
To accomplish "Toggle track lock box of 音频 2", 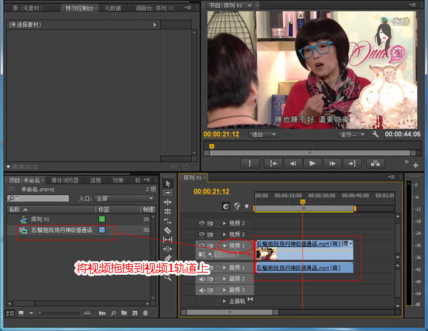I will 218,279.
